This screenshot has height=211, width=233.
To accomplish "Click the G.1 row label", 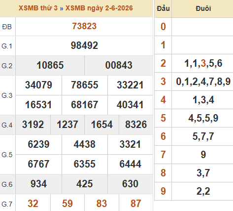I will tap(7, 46).
